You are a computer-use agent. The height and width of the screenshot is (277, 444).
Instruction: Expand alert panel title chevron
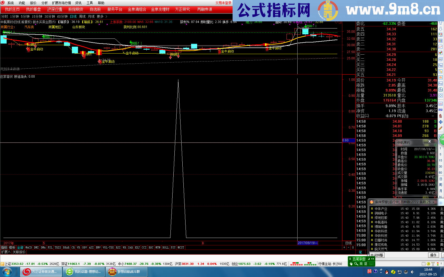(x=433, y=202)
